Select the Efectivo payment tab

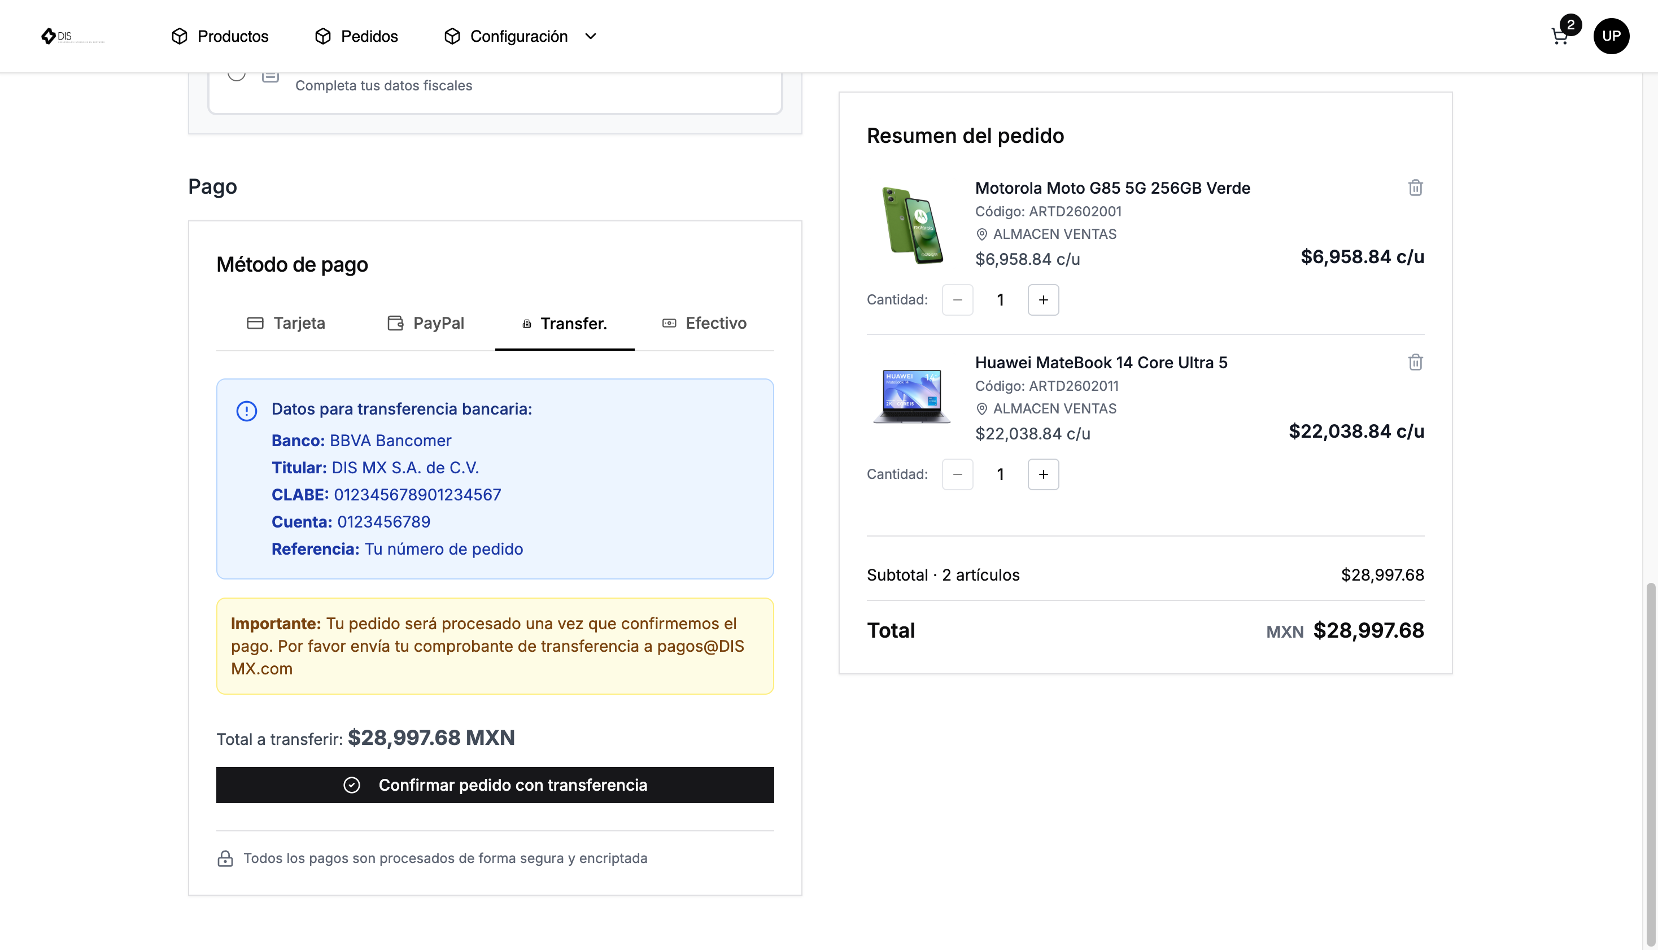[704, 323]
